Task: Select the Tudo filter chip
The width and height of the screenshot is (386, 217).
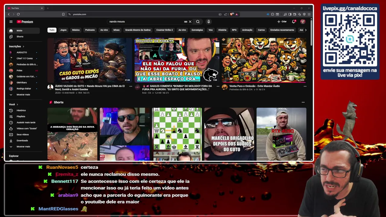Action: click(52, 30)
